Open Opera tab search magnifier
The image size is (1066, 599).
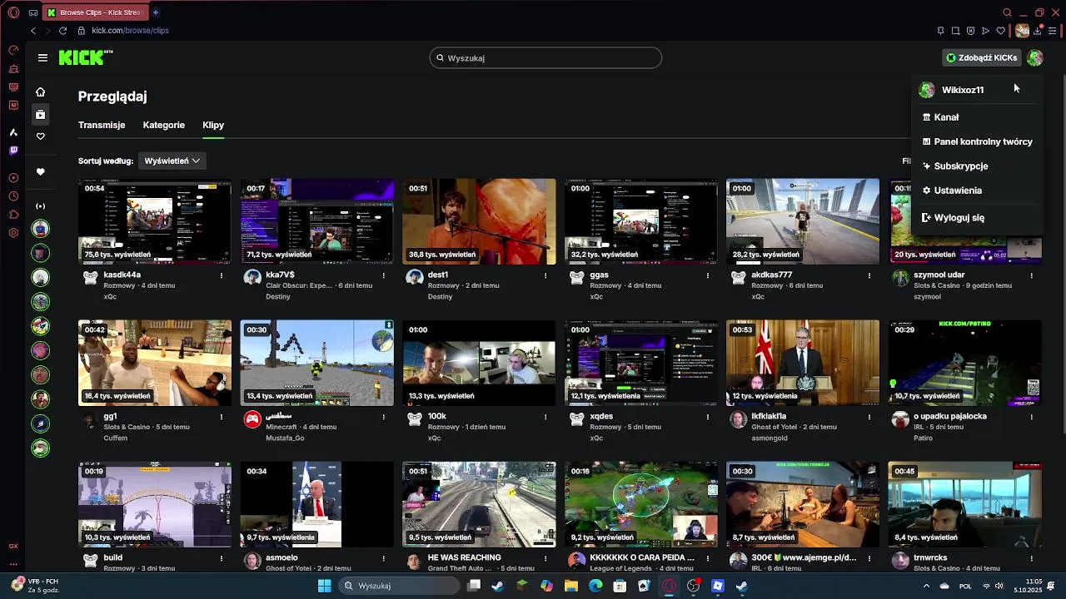coord(1007,12)
